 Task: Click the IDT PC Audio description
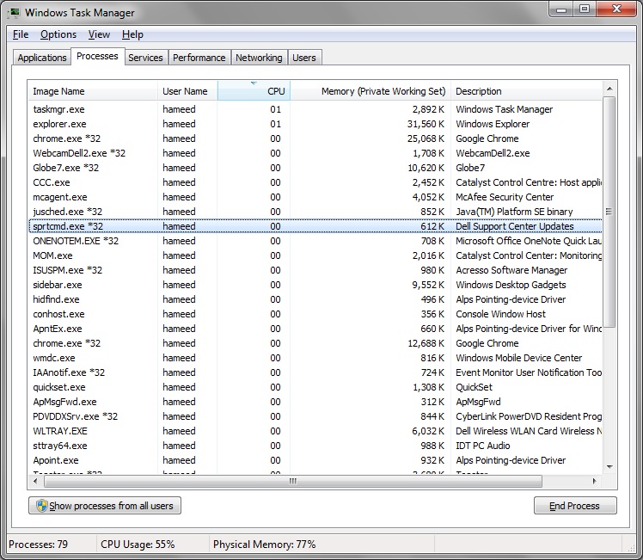coord(482,446)
